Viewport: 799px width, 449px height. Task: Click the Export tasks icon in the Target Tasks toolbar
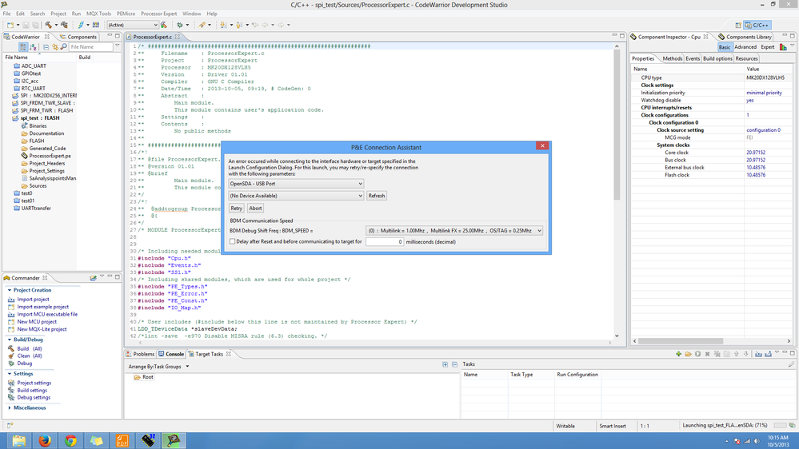click(x=768, y=354)
